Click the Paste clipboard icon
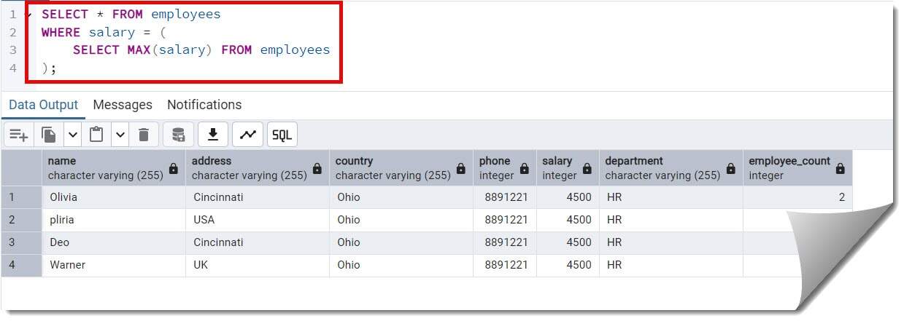This screenshot has width=904, height=321. click(x=96, y=135)
